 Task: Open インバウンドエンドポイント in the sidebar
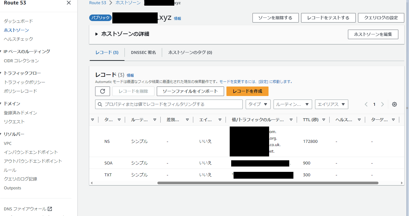tap(31, 152)
